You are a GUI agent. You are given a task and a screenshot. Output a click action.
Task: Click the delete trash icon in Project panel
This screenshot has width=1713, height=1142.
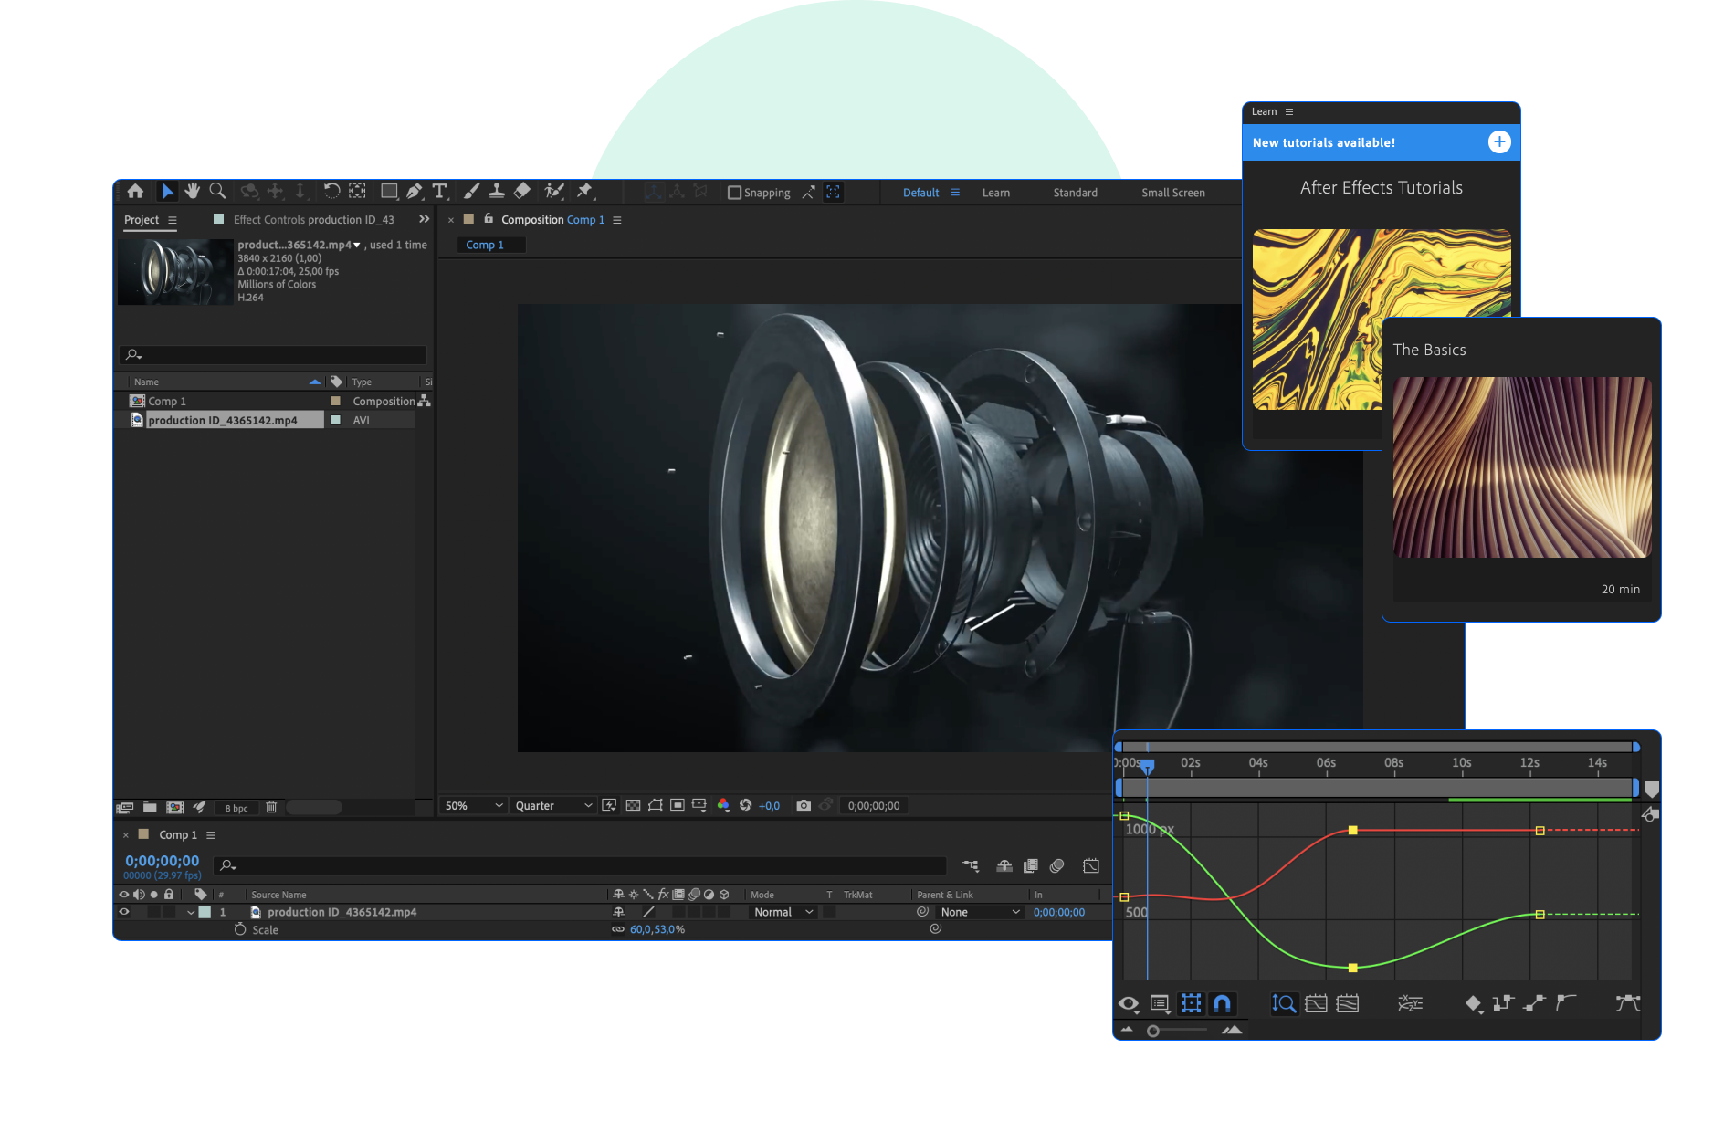(x=271, y=807)
